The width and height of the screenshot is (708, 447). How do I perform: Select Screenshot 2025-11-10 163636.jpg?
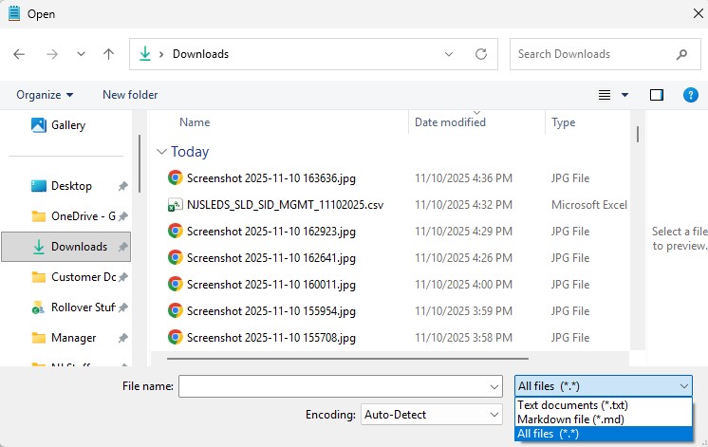pyautogui.click(x=270, y=178)
